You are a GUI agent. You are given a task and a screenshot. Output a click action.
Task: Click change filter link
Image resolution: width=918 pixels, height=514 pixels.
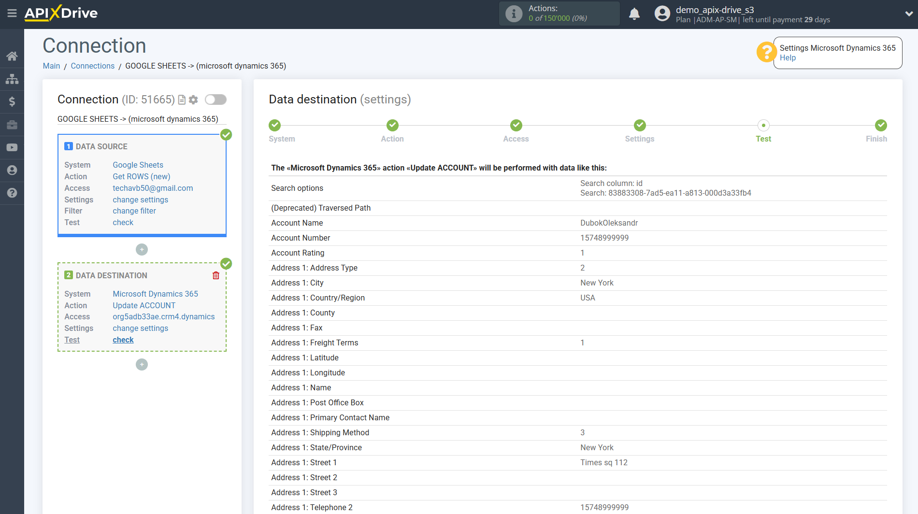[134, 211]
